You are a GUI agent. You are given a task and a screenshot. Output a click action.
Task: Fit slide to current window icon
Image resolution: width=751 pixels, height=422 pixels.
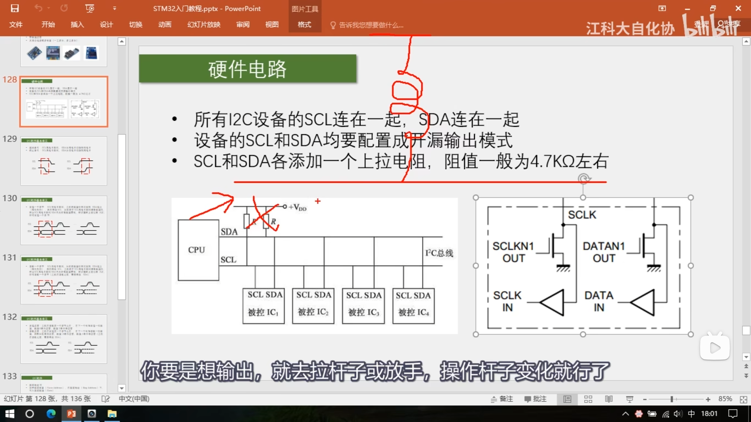pos(743,399)
